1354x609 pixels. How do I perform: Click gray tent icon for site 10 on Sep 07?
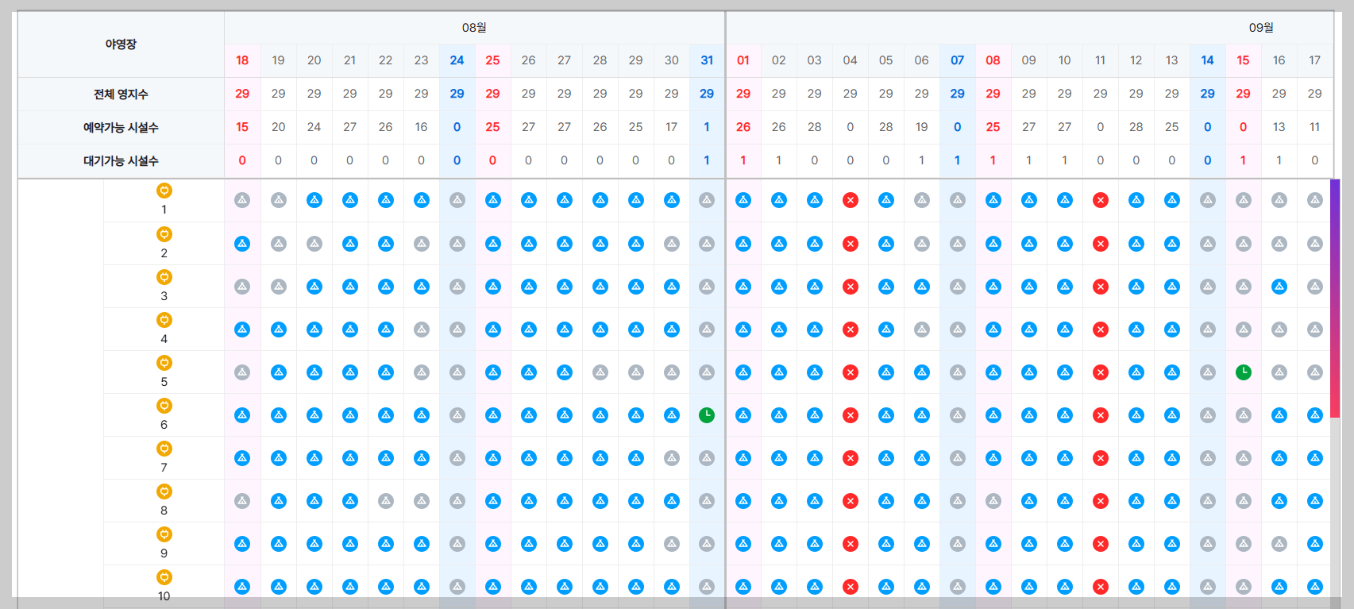point(958,587)
